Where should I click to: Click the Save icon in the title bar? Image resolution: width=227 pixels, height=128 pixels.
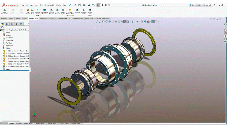pyautogui.click(x=84, y=5)
